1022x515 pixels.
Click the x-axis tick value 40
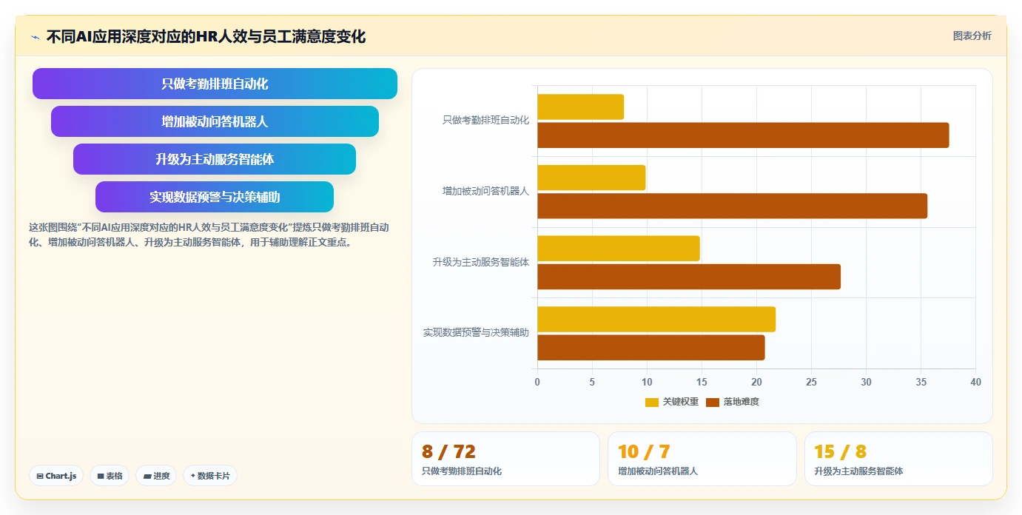point(975,383)
